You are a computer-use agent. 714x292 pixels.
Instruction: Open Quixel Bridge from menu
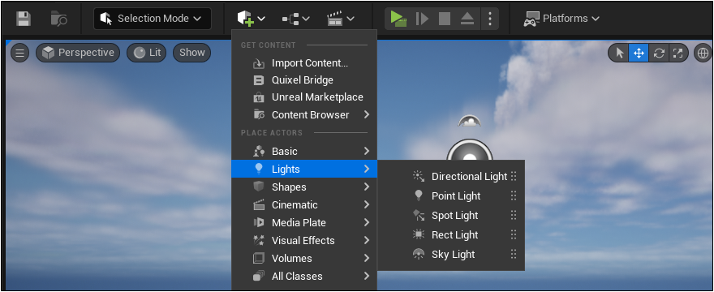304,80
